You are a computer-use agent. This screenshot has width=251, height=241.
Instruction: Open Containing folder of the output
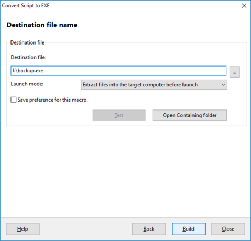(x=190, y=115)
